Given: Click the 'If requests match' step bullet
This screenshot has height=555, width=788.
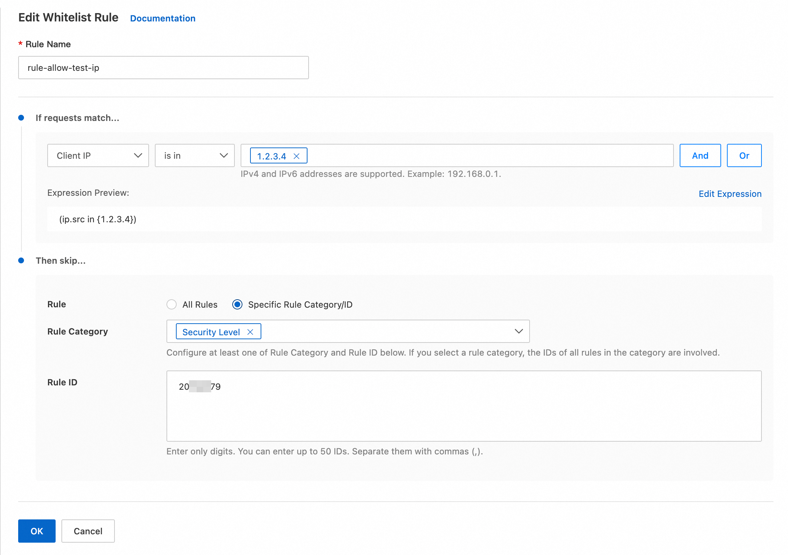Looking at the screenshot, I should tap(21, 118).
